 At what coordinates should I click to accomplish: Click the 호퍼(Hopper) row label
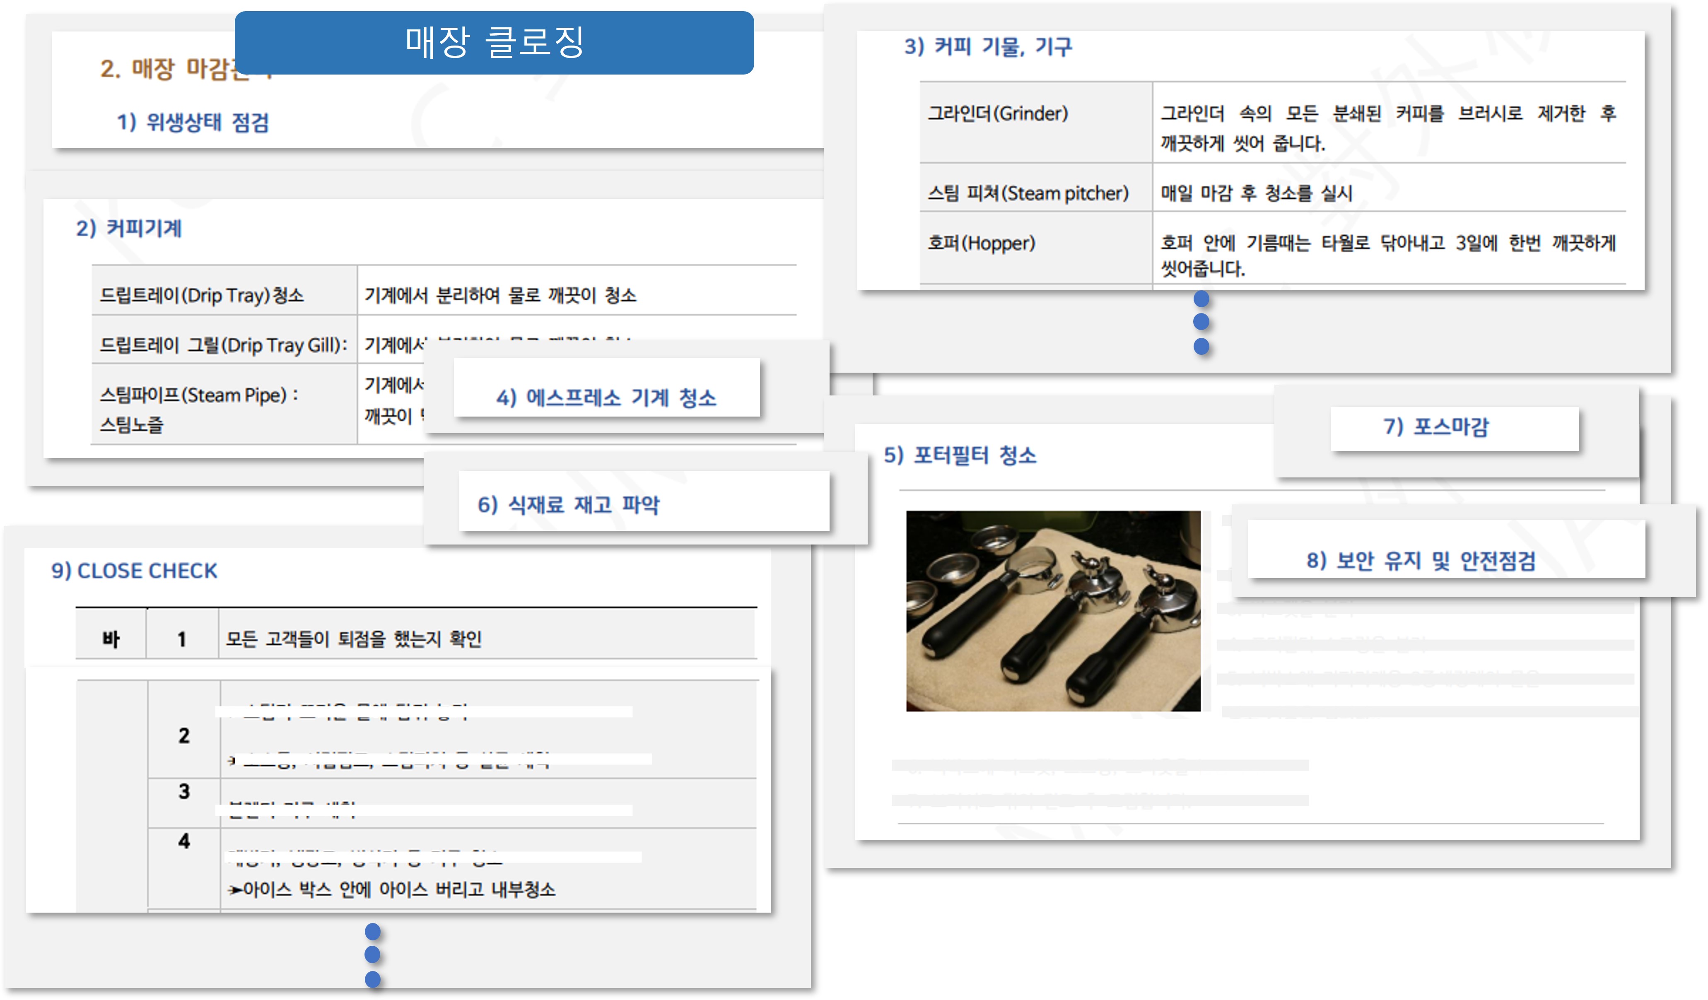[x=981, y=243]
